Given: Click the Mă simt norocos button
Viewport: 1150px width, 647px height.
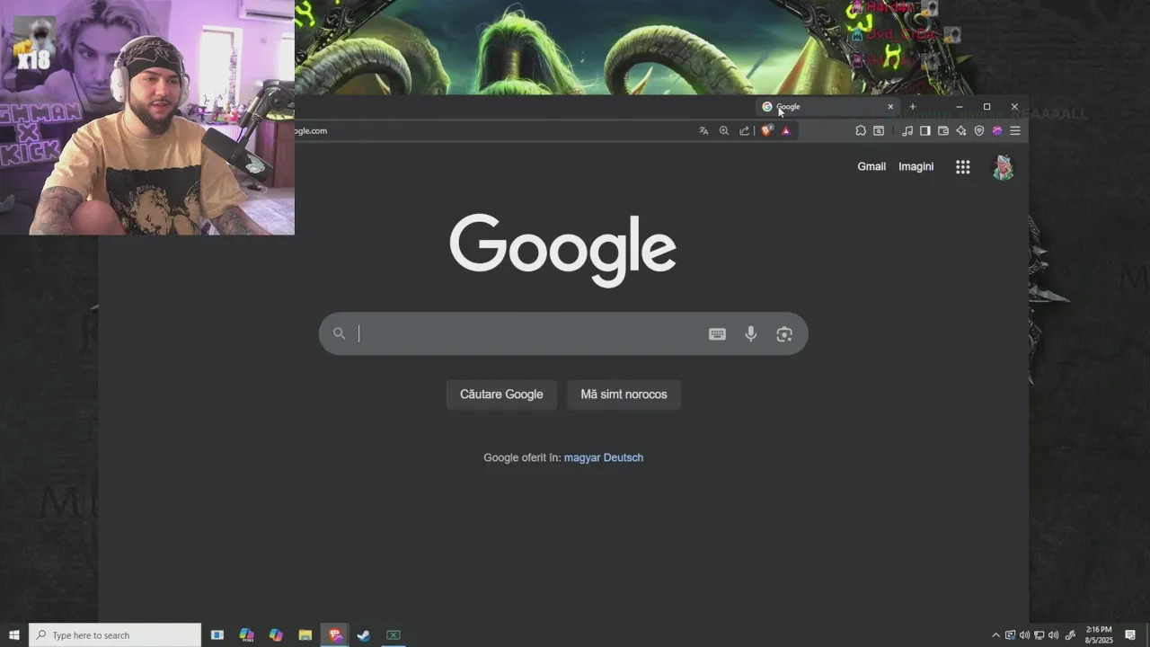Looking at the screenshot, I should pyautogui.click(x=624, y=394).
